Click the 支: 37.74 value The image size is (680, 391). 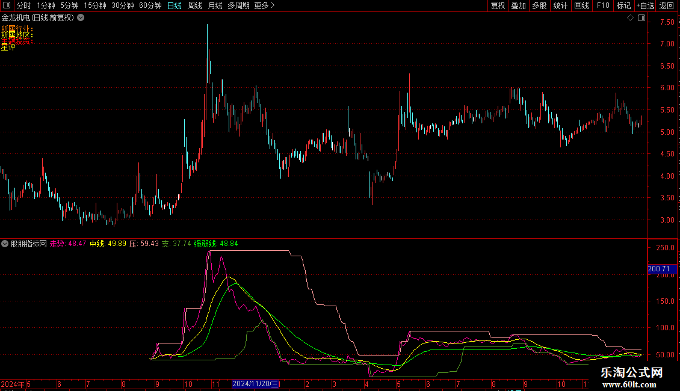coord(176,244)
